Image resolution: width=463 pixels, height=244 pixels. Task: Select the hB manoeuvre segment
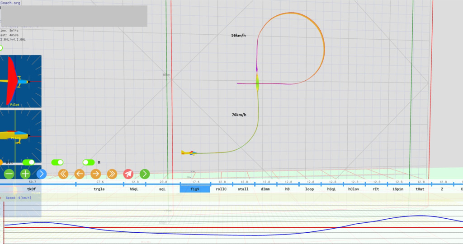tap(287, 189)
